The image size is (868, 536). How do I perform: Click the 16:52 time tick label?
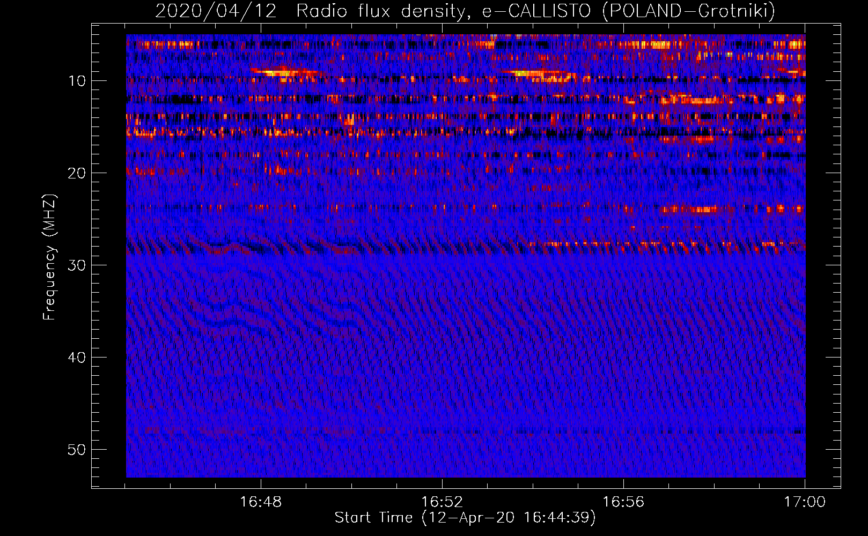(x=442, y=502)
